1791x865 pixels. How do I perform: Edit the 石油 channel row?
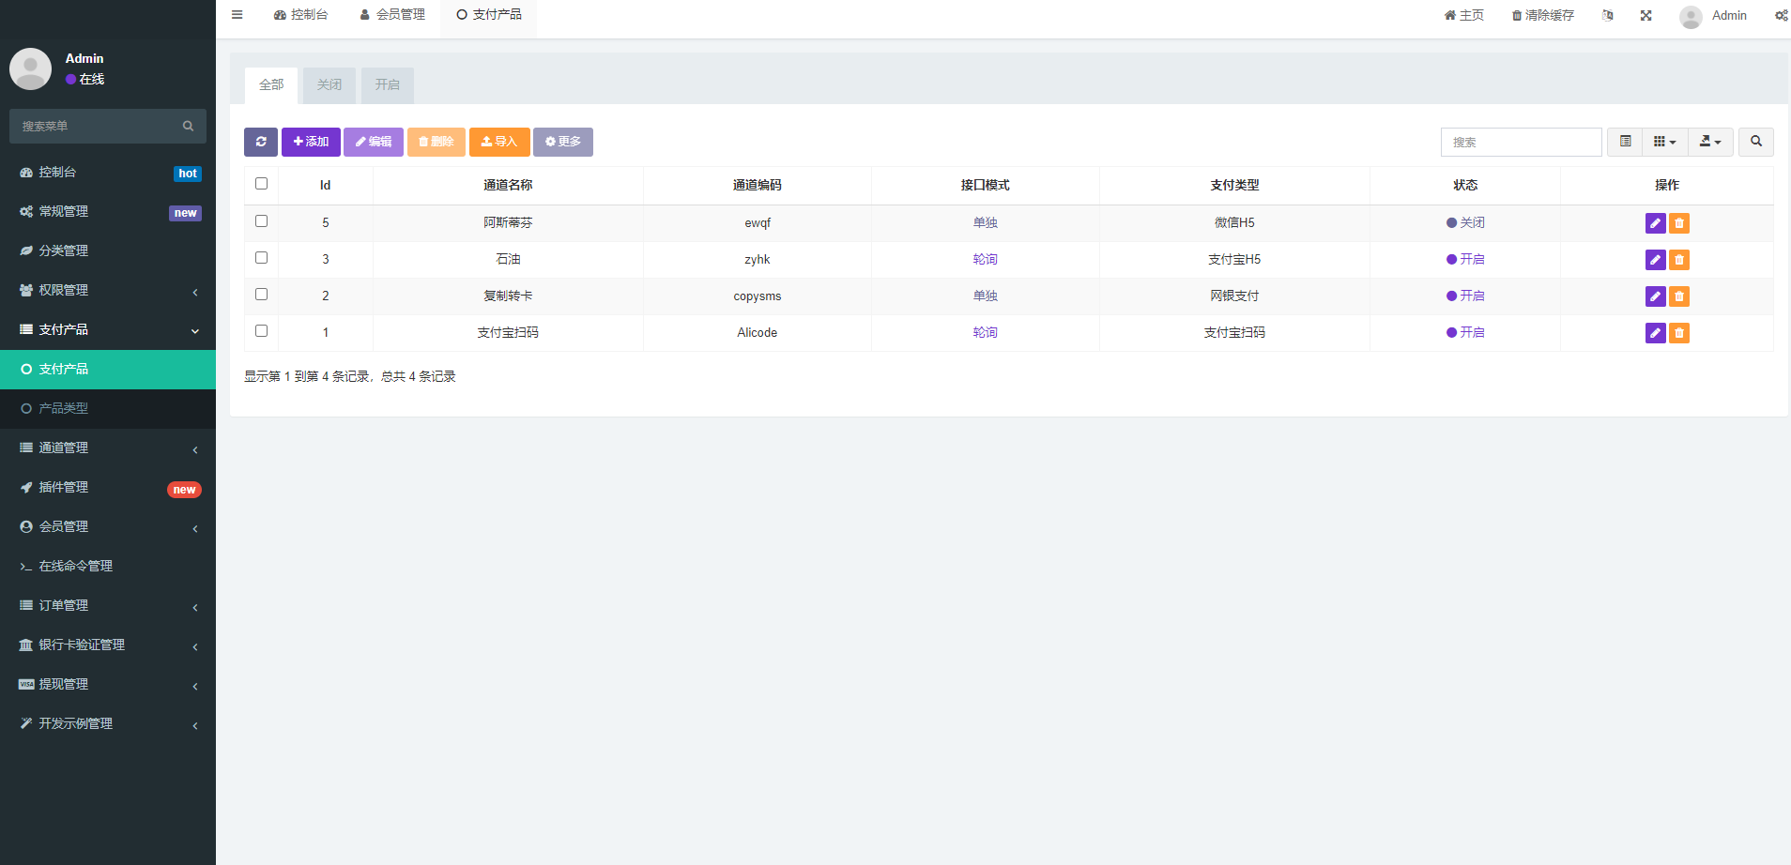[x=1656, y=260]
